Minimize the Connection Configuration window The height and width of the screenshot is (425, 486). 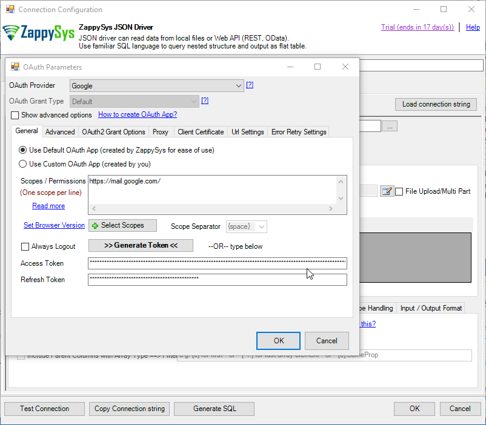click(x=416, y=9)
